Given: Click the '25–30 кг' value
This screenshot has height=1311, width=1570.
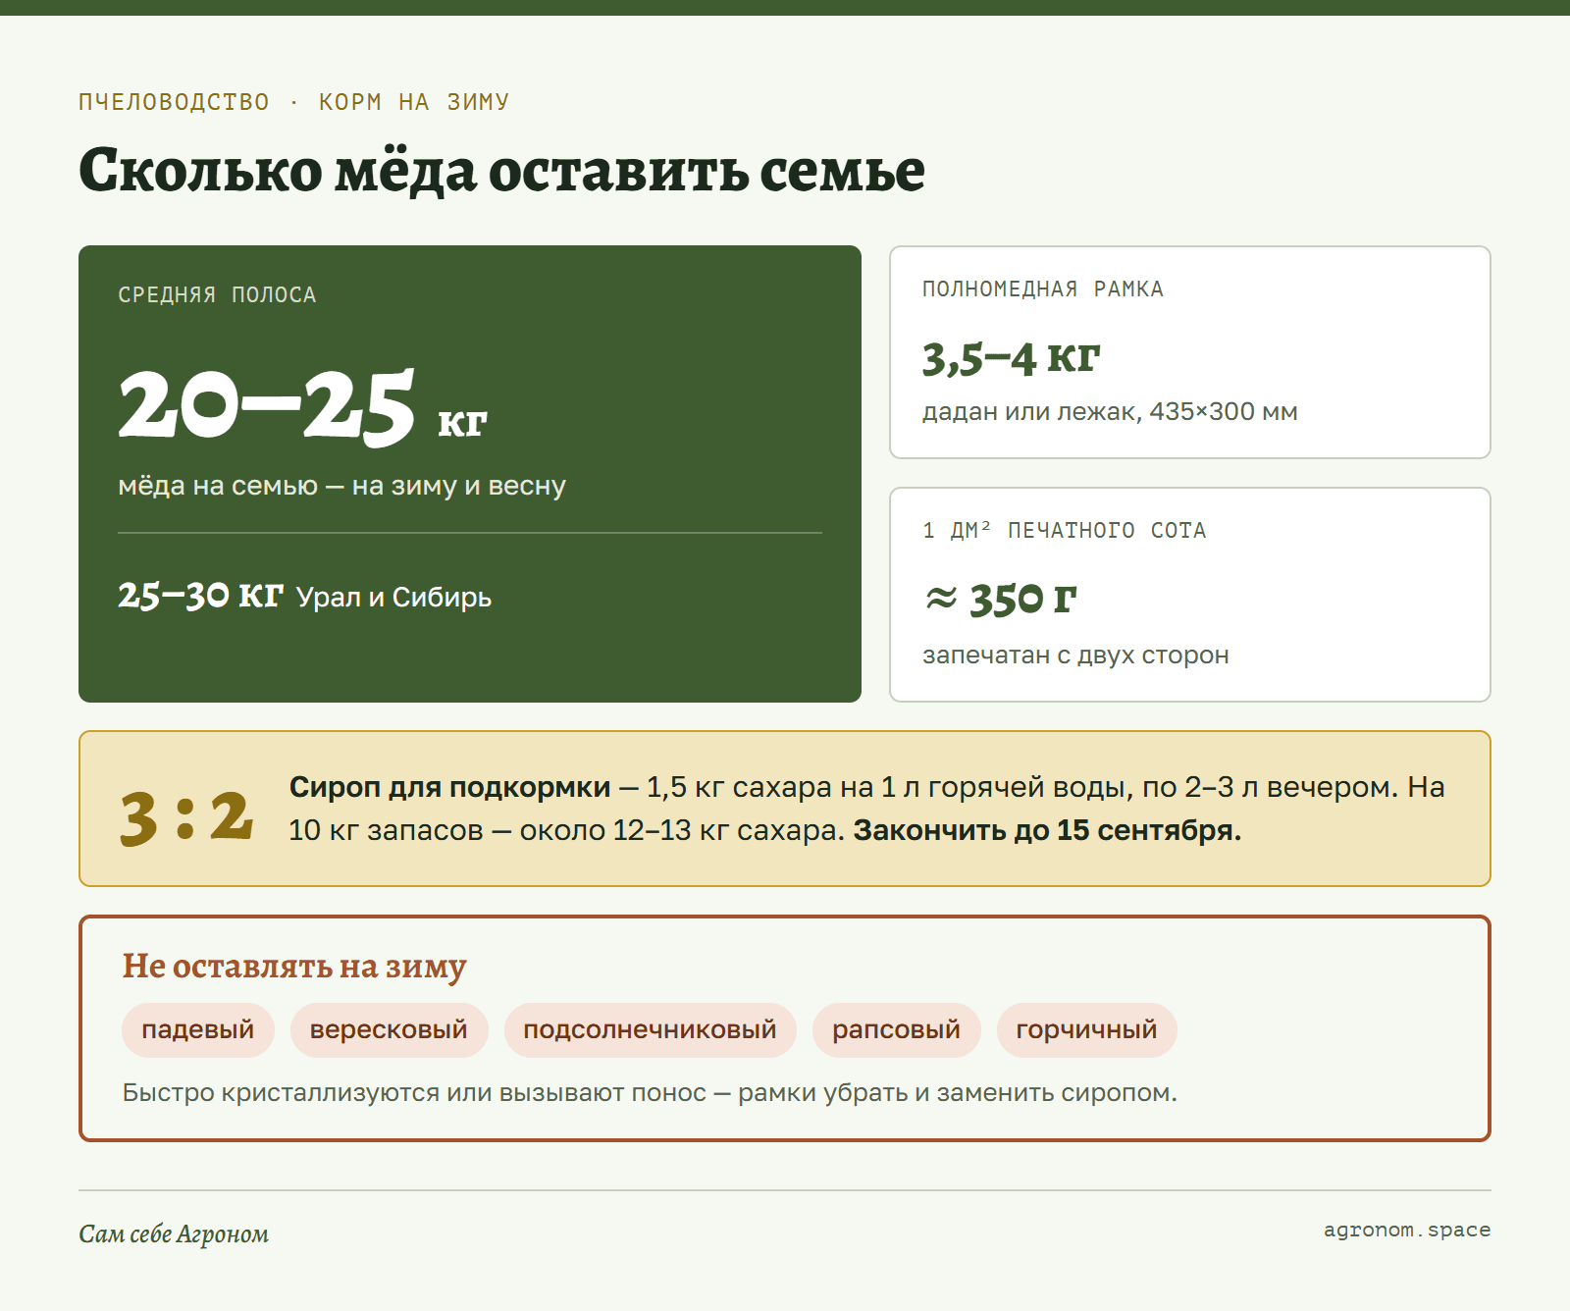Looking at the screenshot, I should [200, 595].
